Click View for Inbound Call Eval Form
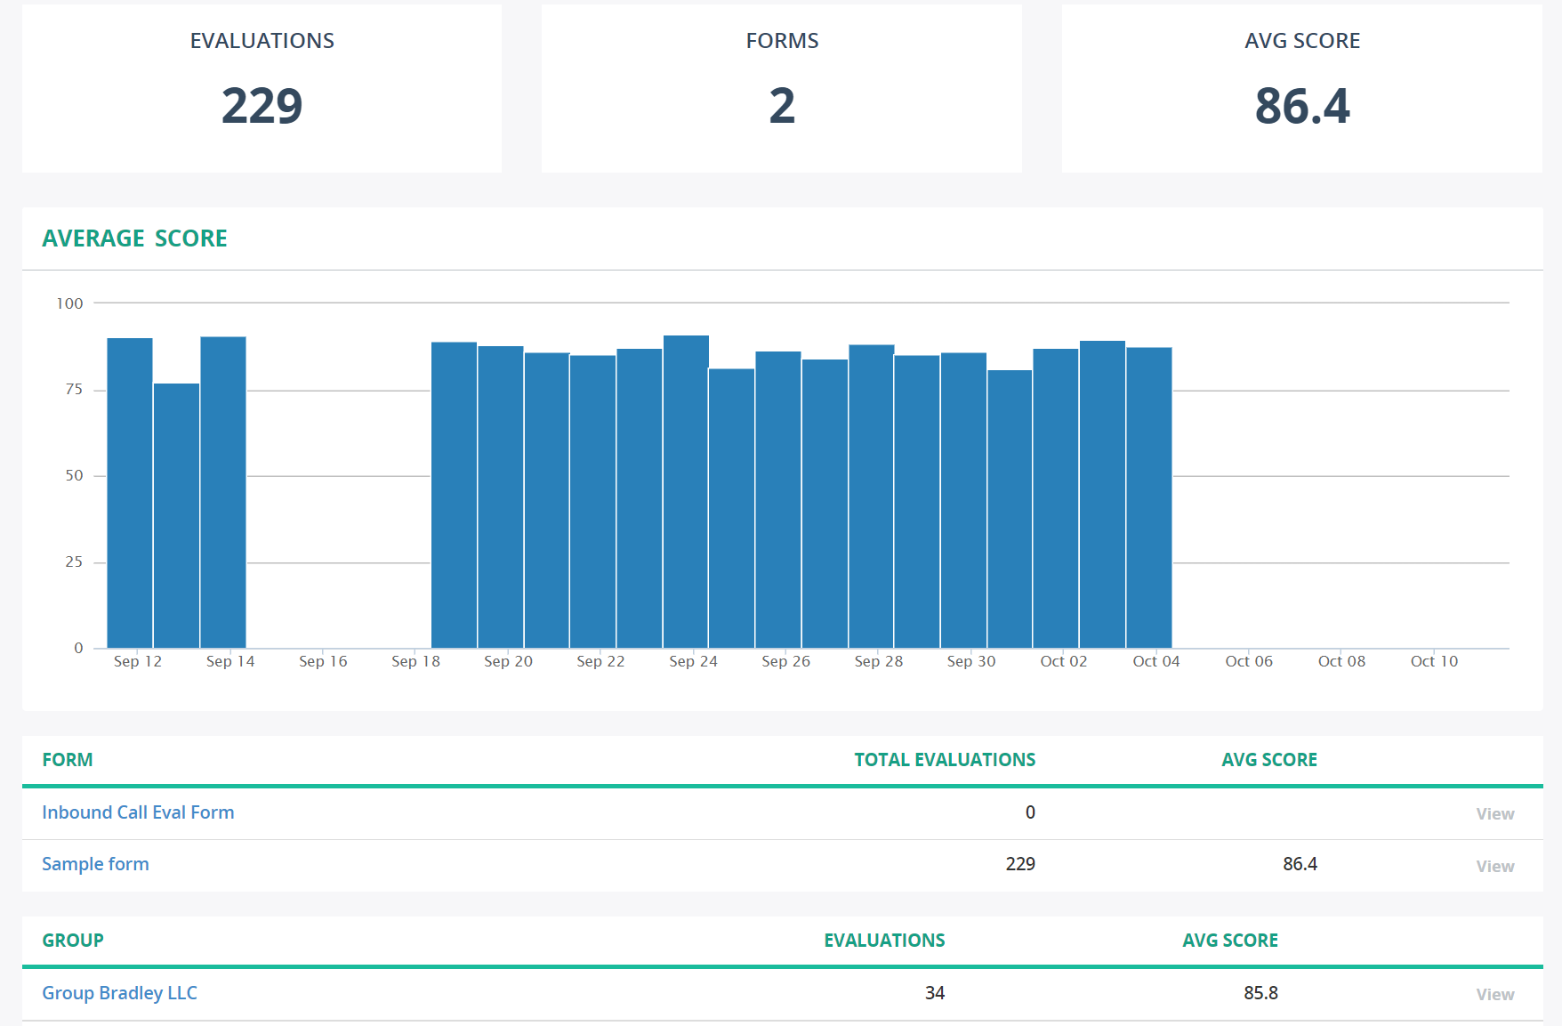The image size is (1562, 1026). [x=1494, y=813]
